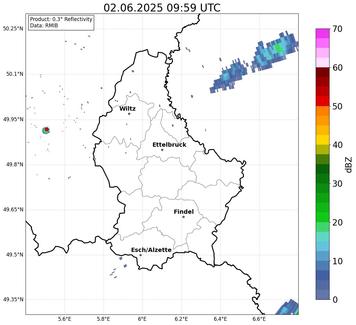Click the Esch/Alzette station cross marker

(x=140, y=255)
